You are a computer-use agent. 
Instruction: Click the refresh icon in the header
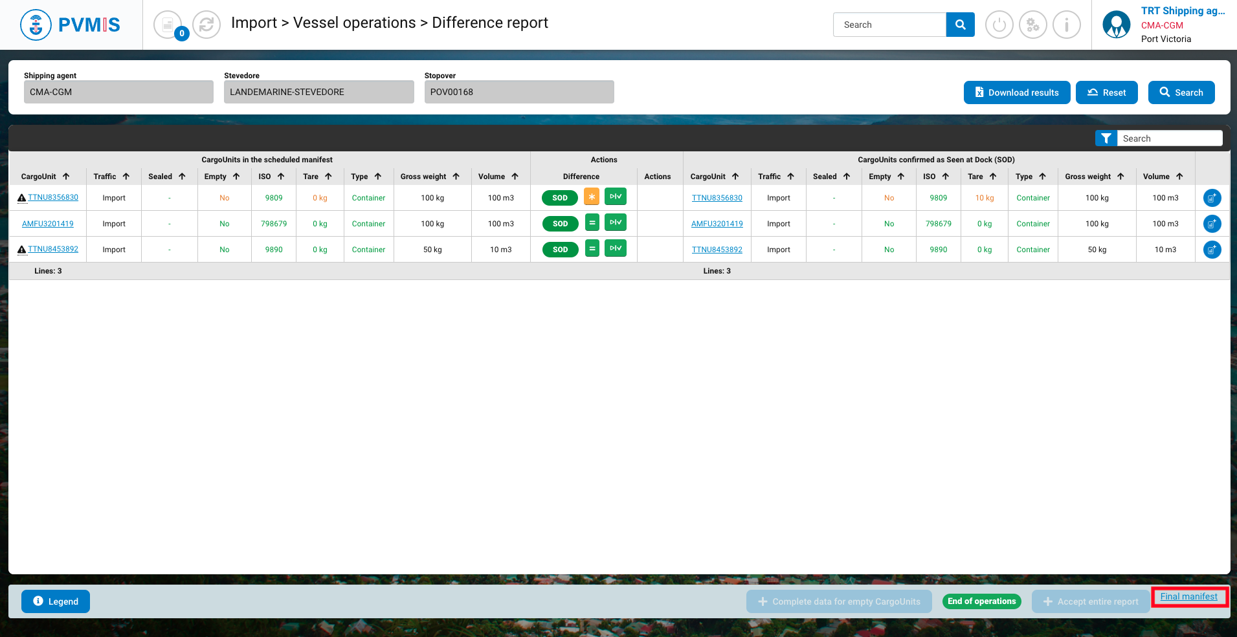(x=206, y=25)
